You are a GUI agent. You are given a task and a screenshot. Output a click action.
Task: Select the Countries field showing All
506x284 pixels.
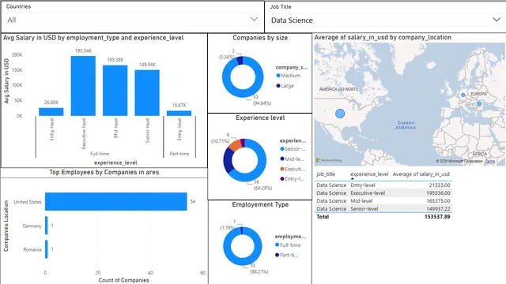(x=133, y=20)
